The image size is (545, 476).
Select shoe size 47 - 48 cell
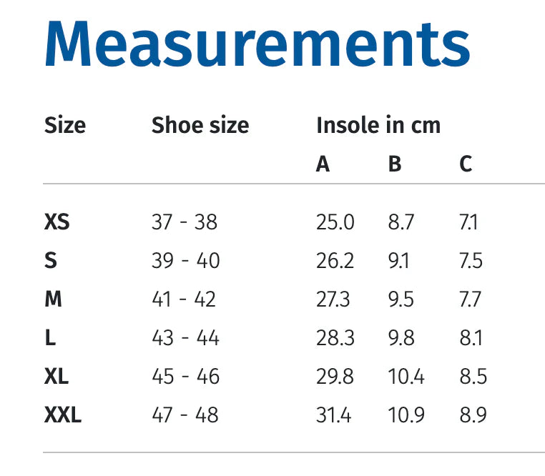185,415
